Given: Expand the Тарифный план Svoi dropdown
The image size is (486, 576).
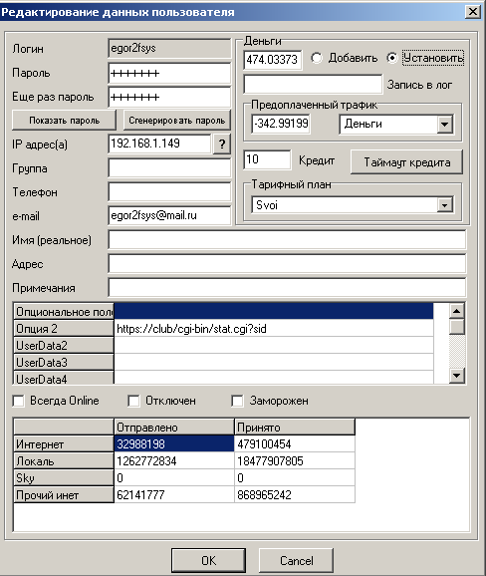Looking at the screenshot, I should point(444,205).
